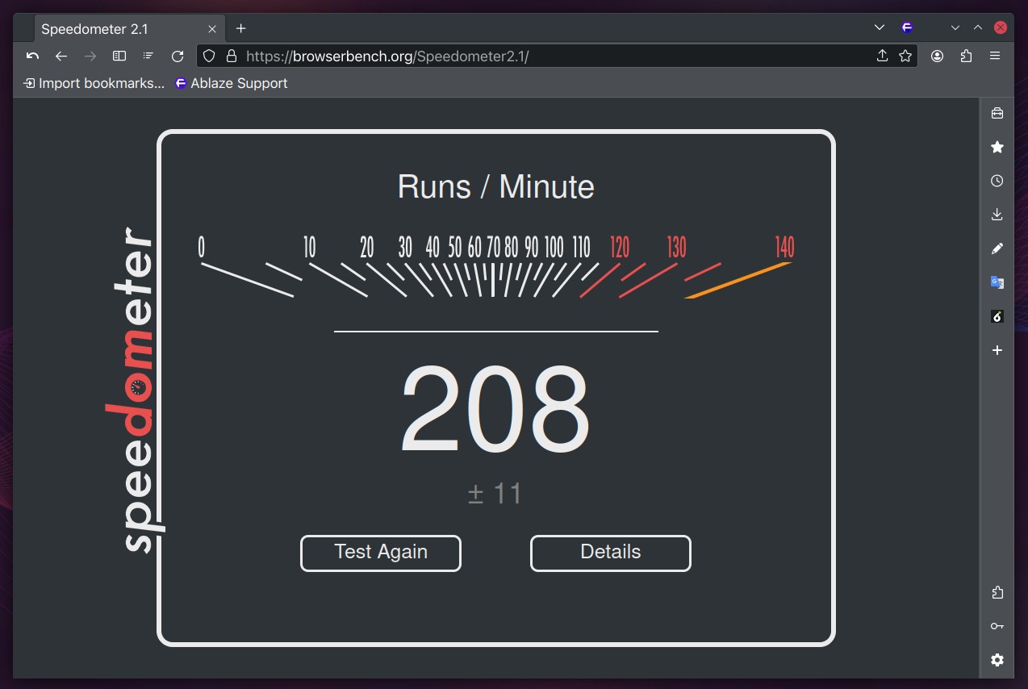Click the Test Again button

pyautogui.click(x=381, y=553)
